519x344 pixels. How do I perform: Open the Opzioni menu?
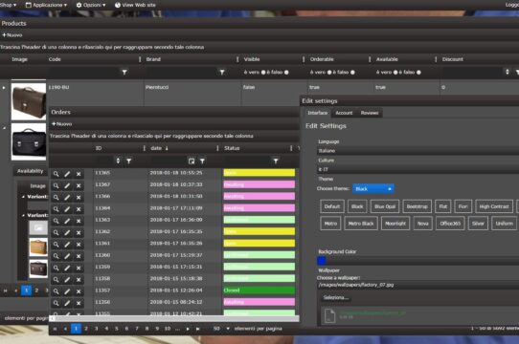(91, 5)
